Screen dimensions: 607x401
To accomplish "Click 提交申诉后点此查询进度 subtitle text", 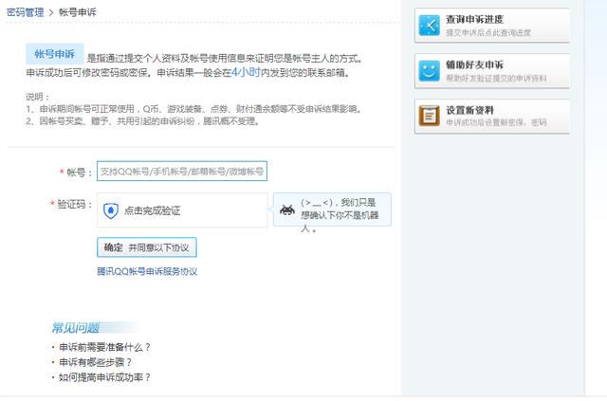I will [488, 33].
